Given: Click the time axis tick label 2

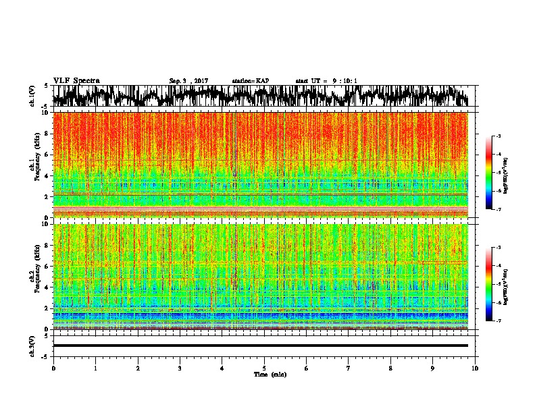Looking at the screenshot, I should 138,368.
